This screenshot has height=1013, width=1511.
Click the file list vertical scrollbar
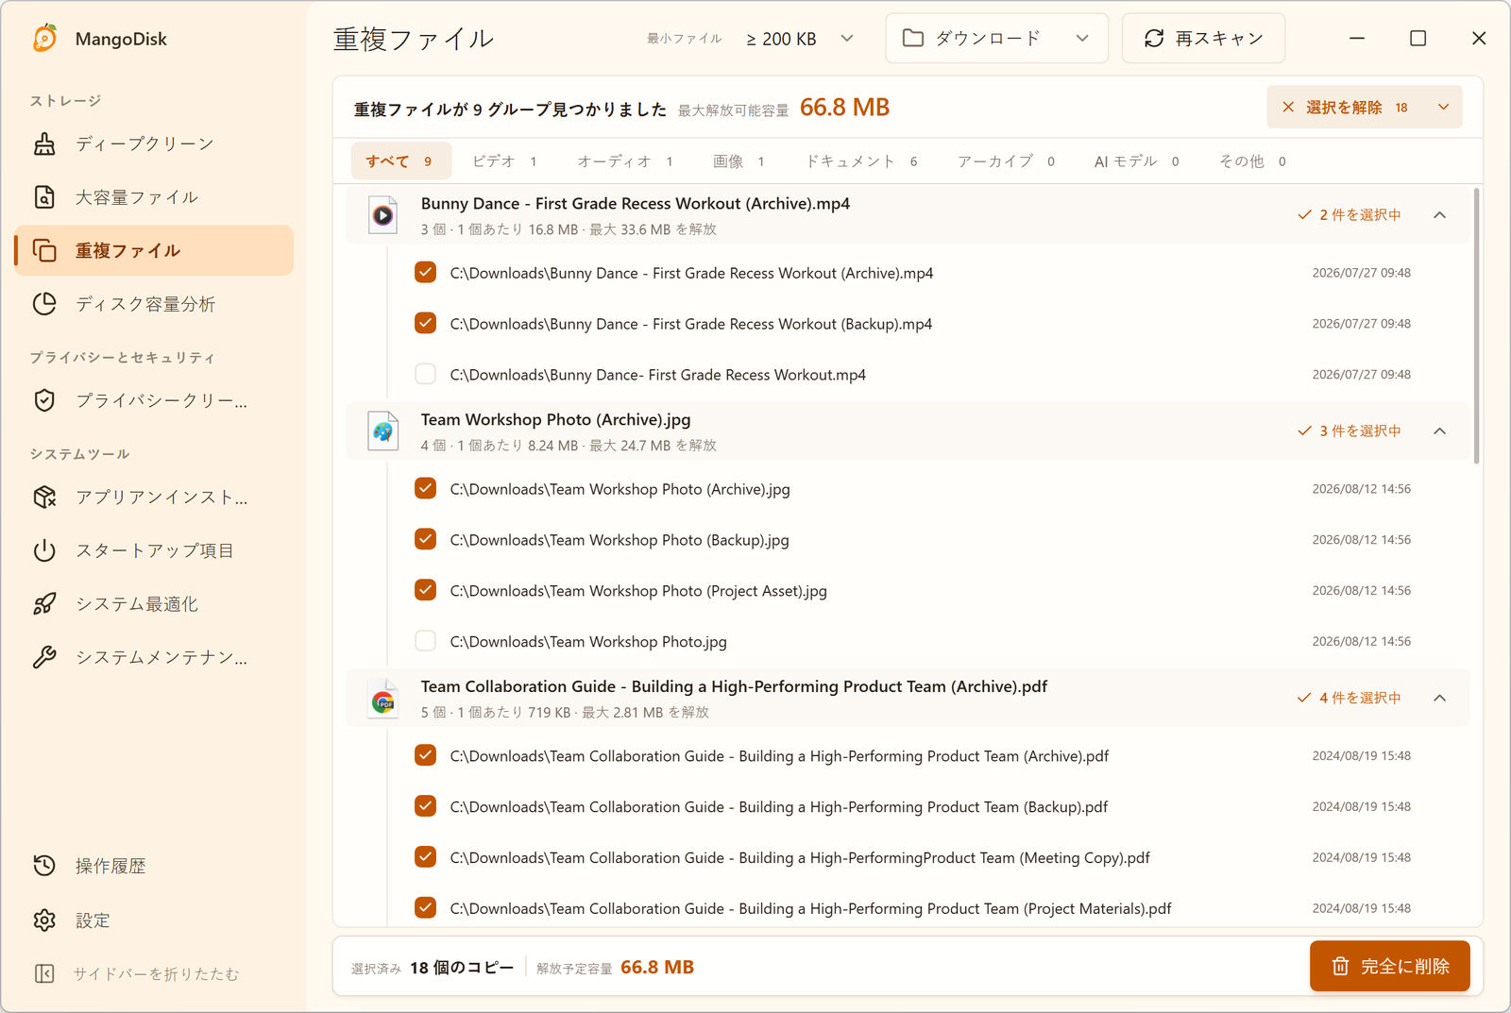(x=1476, y=326)
